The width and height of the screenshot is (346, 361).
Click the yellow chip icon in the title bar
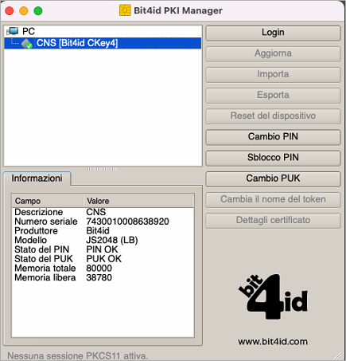click(125, 10)
